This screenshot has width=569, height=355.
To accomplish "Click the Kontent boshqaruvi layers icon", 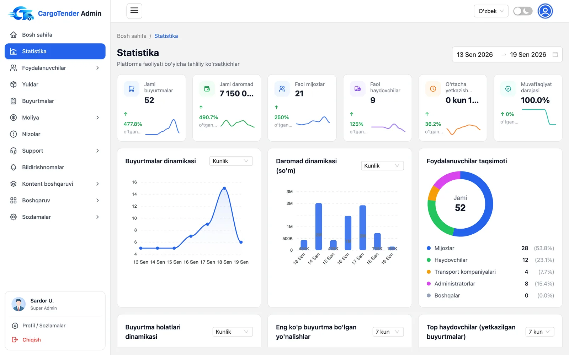I will (14, 184).
